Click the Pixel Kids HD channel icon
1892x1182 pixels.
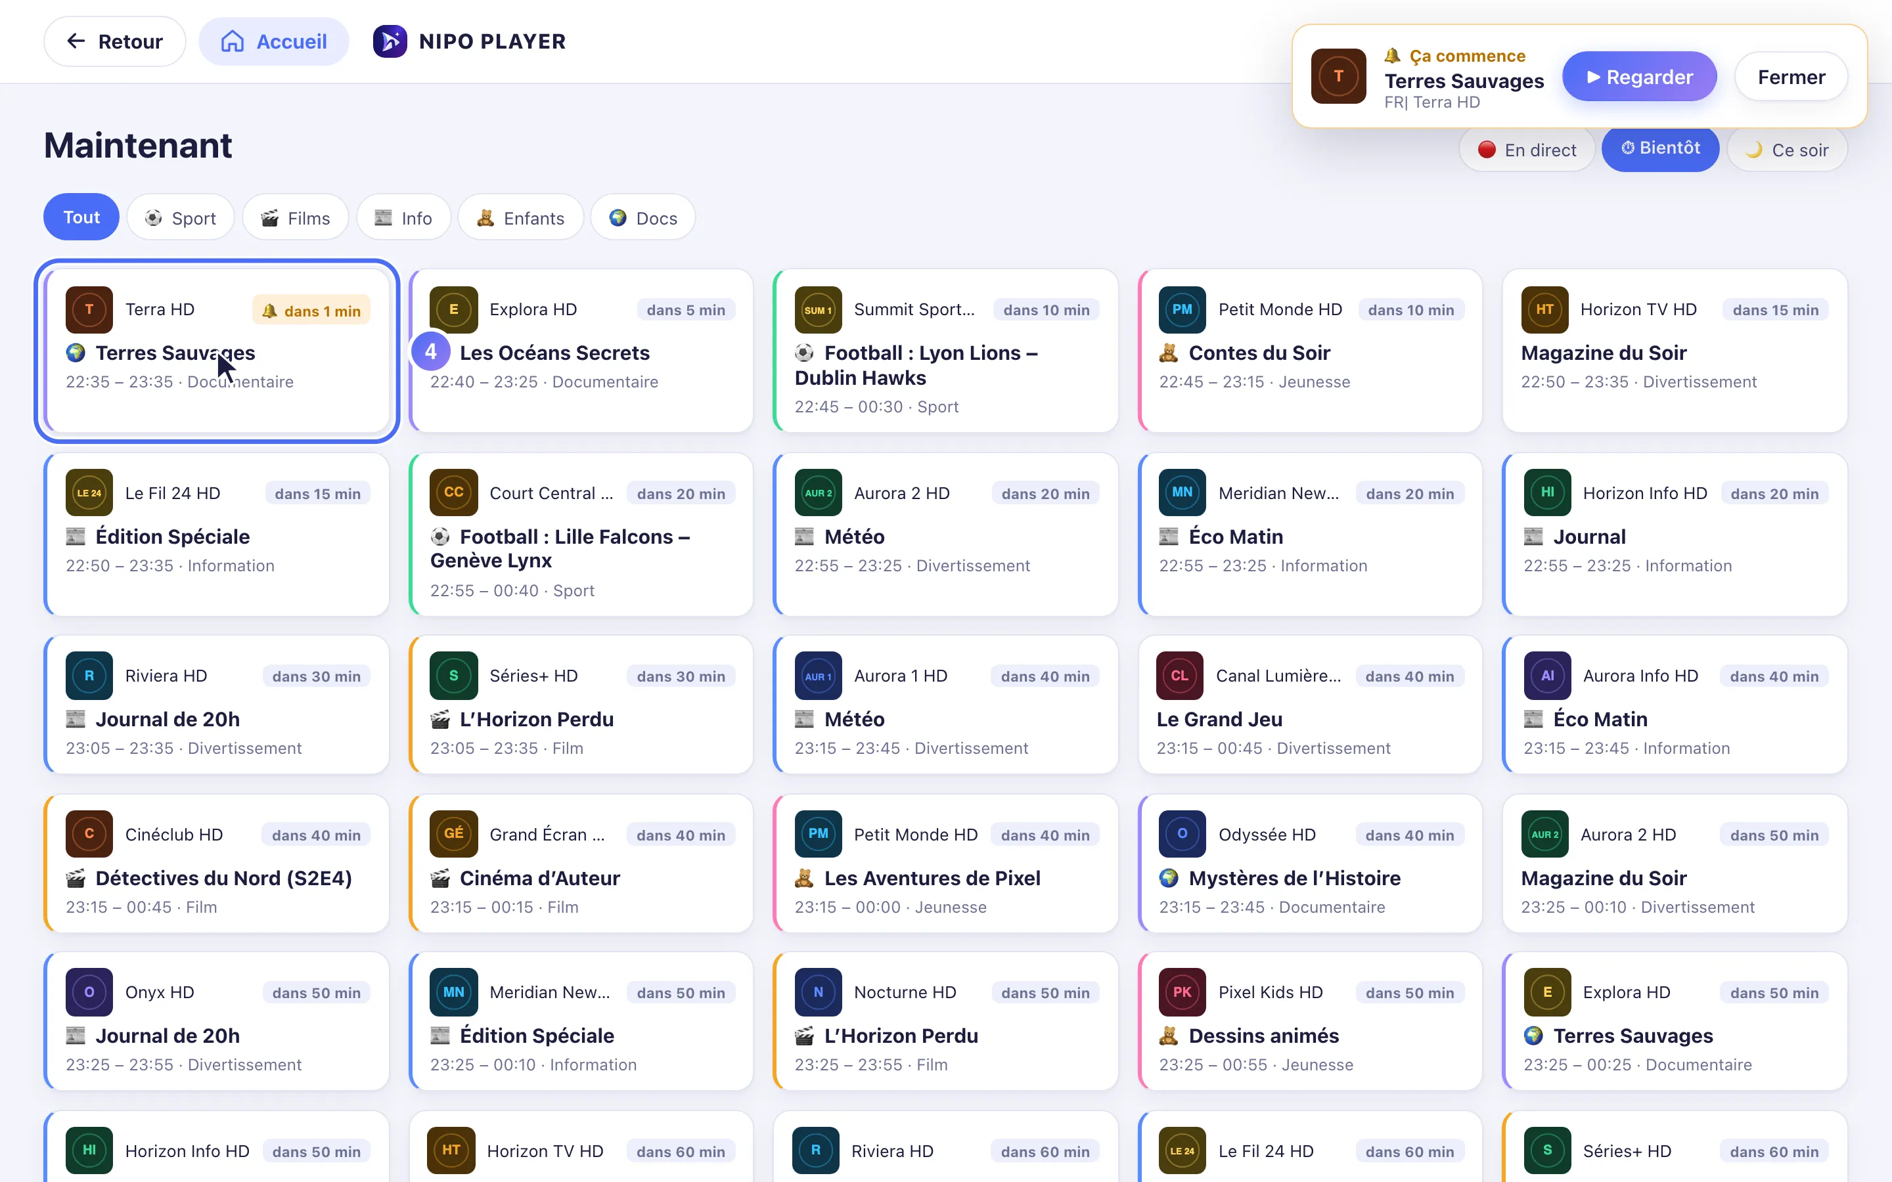1182,992
